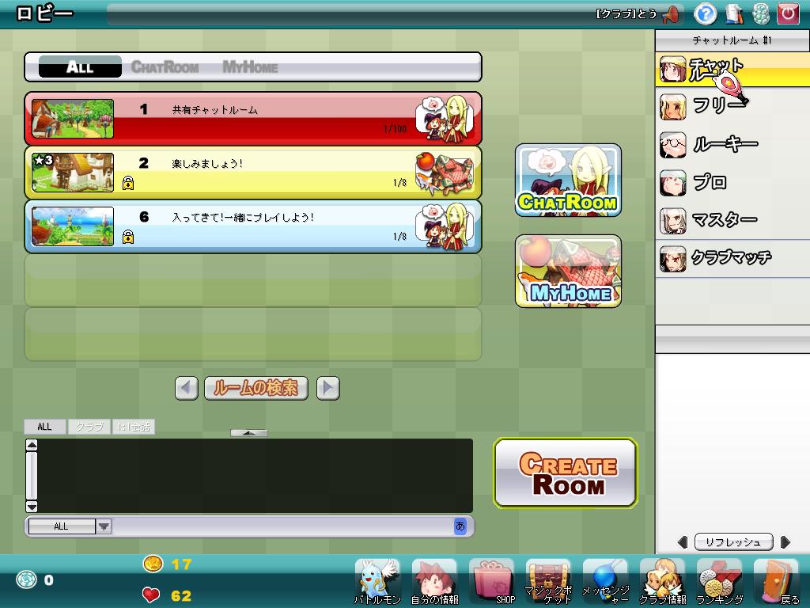Click the chat log vertical scrollbar
The image size is (810, 608).
point(32,476)
